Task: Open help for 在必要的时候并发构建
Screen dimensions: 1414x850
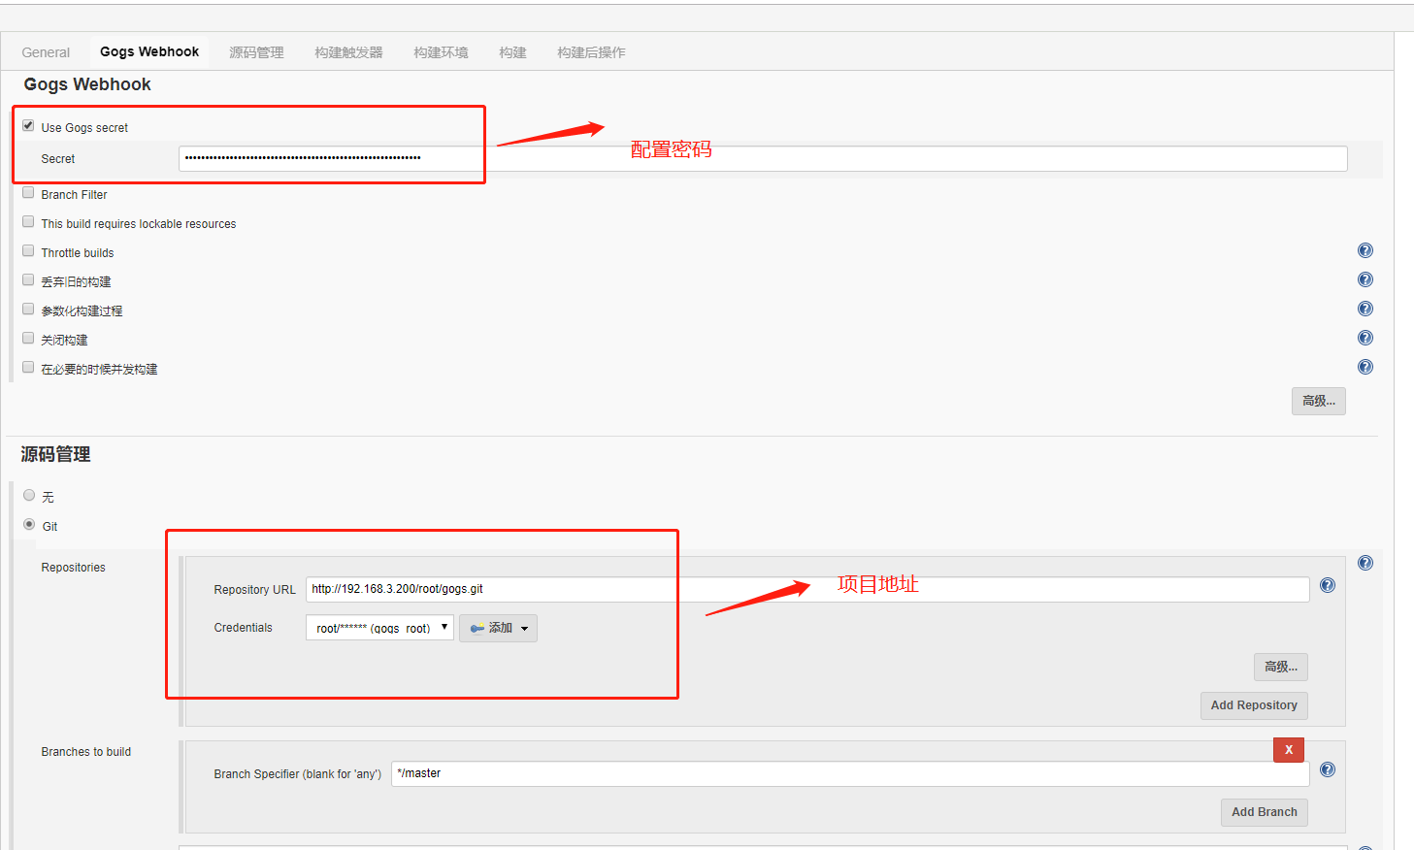Action: pos(1365,367)
